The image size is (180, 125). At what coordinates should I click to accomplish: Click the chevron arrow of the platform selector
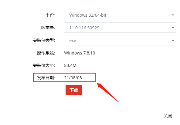coord(173,15)
